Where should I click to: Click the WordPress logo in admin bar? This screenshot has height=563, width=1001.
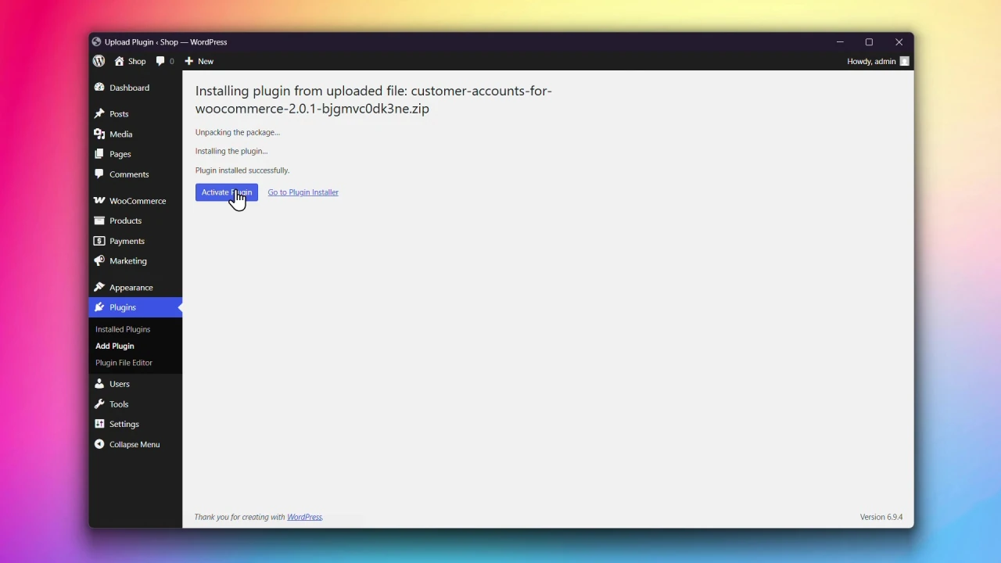pos(99,61)
